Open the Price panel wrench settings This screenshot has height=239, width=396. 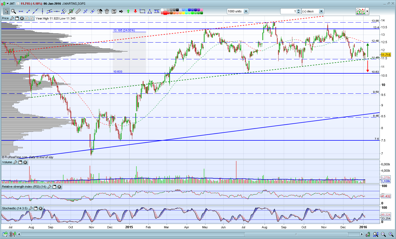(12, 18)
